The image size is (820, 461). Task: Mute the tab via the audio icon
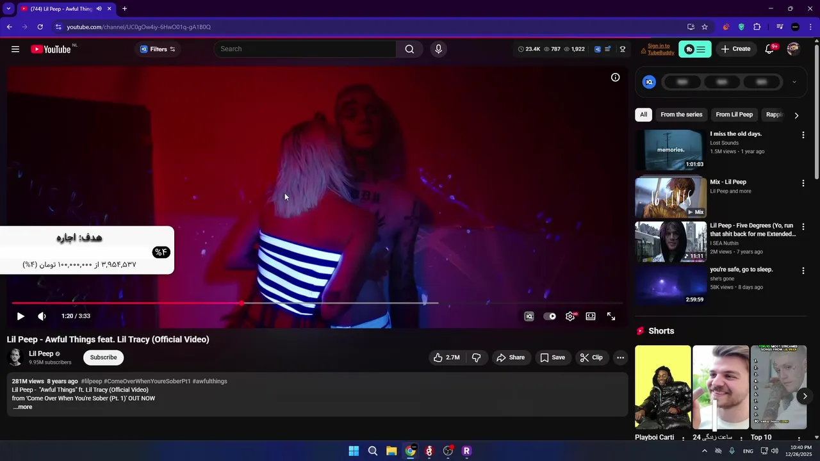point(99,9)
